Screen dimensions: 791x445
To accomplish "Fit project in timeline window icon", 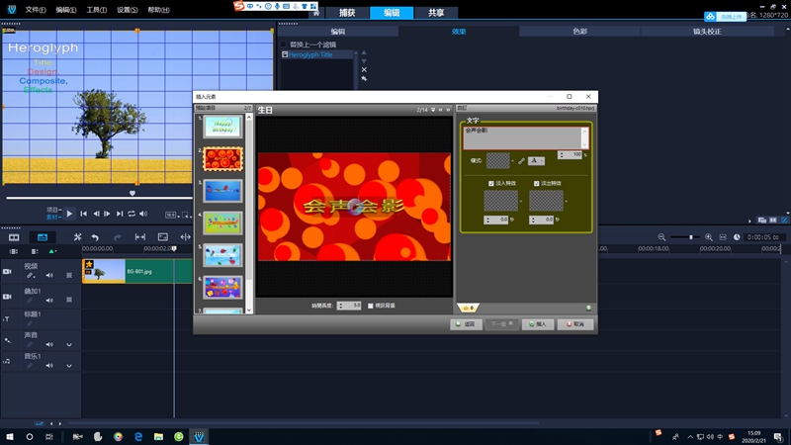I will [723, 237].
